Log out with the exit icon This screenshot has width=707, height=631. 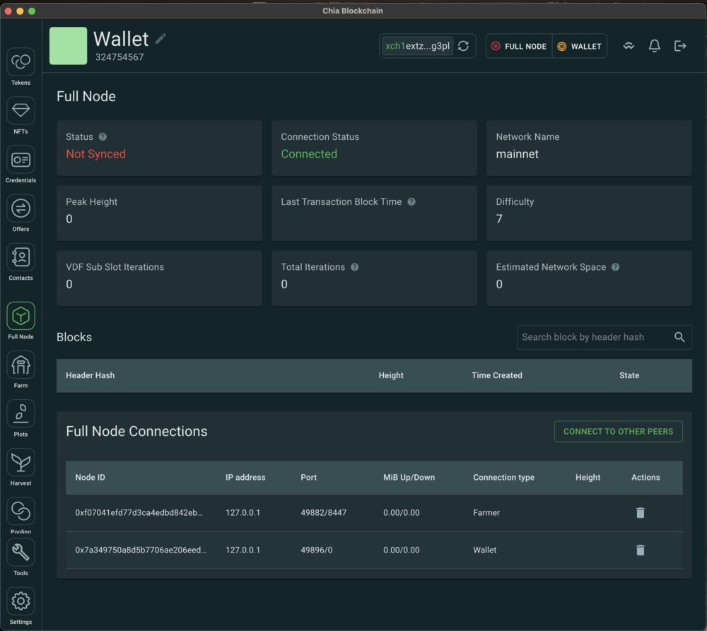[680, 46]
